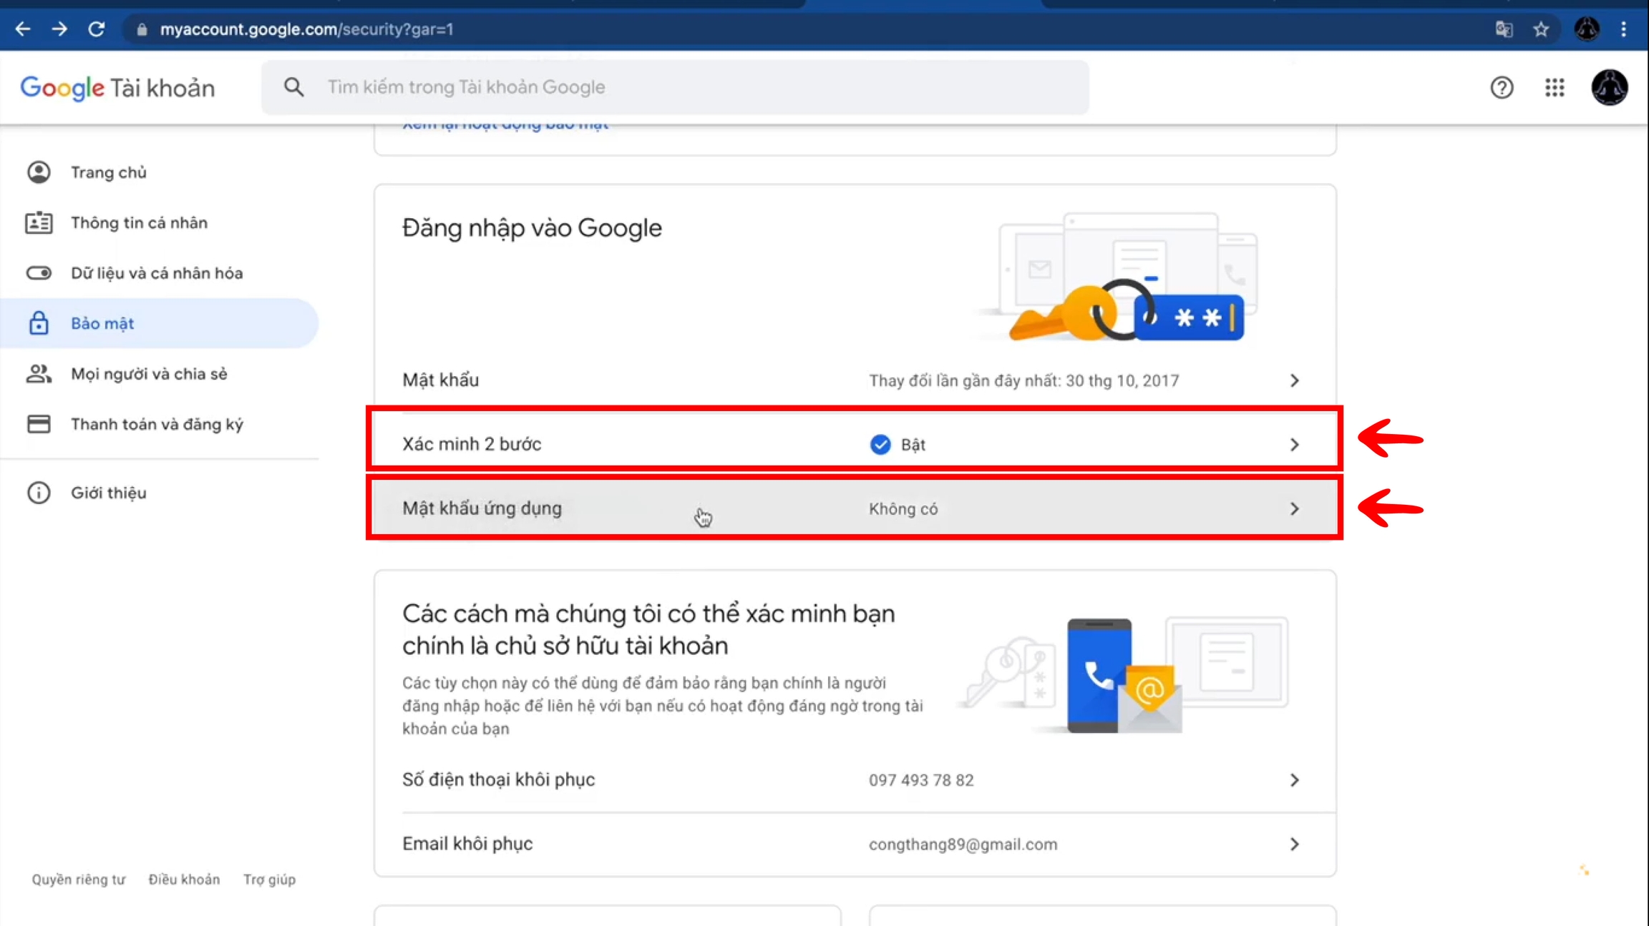Click the search magnifier icon
This screenshot has height=926, width=1649.
tap(293, 87)
